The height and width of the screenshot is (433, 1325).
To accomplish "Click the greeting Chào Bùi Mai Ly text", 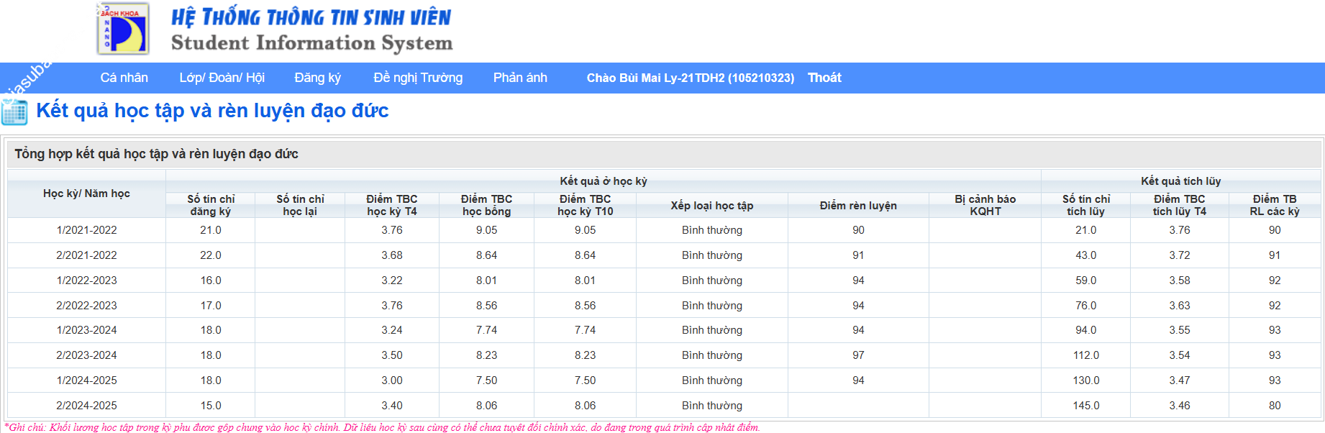I will tap(689, 78).
